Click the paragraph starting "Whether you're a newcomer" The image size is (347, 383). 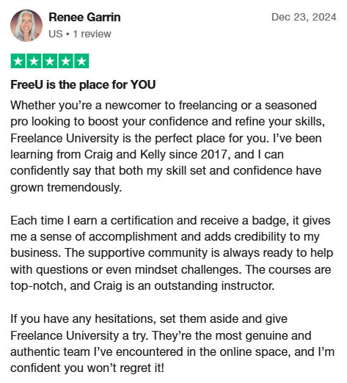[x=168, y=146]
